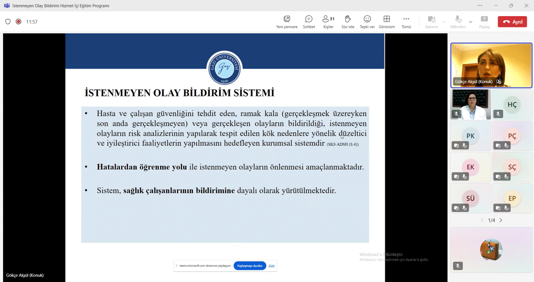Click the Gizle link on sharing bar

[x=271, y=266]
